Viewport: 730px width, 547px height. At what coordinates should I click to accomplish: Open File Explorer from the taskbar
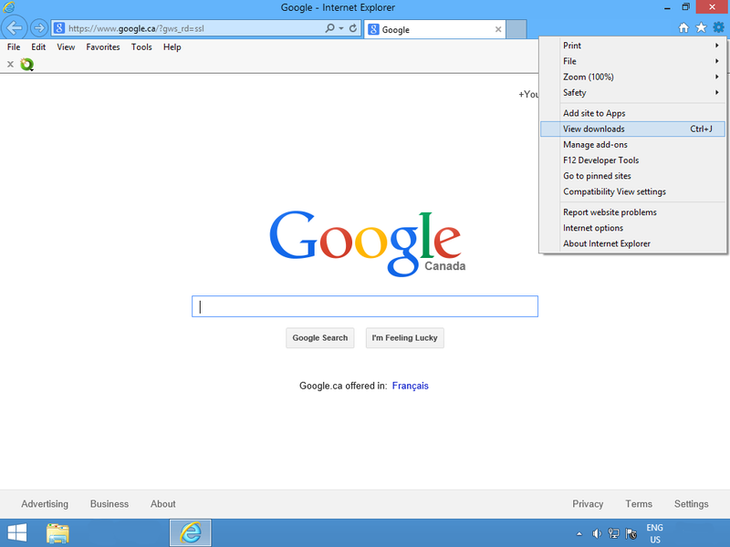57,533
